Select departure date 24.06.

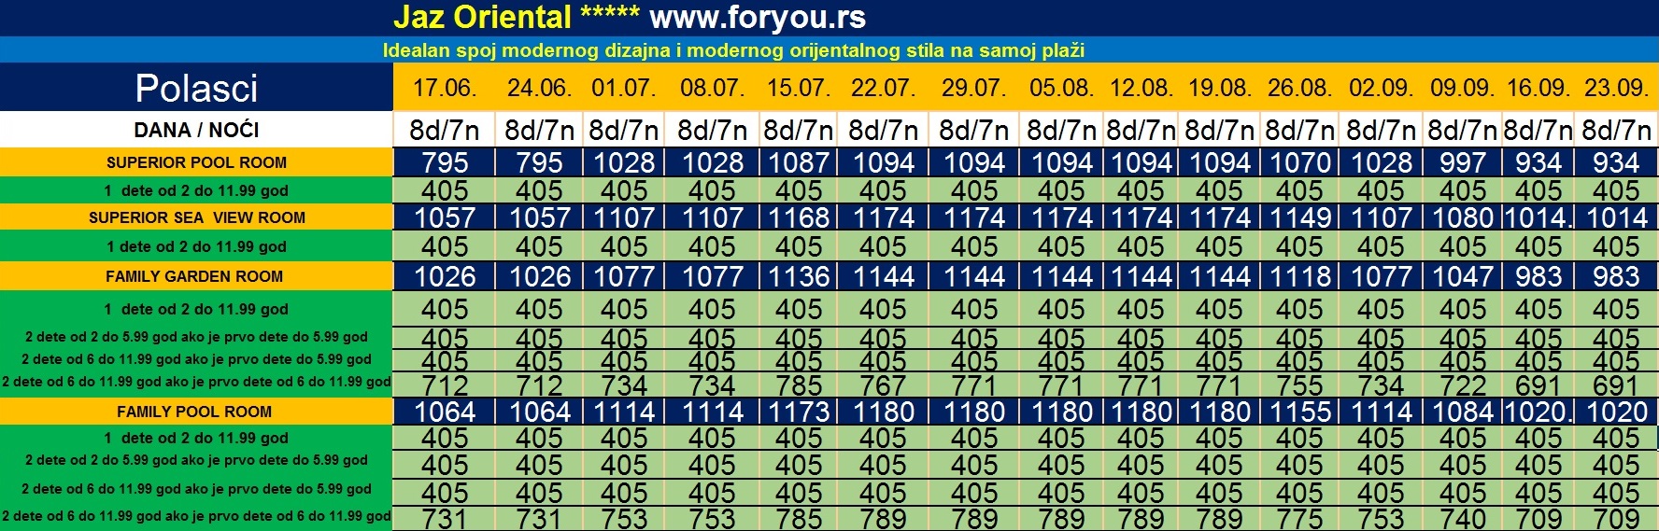539,88
